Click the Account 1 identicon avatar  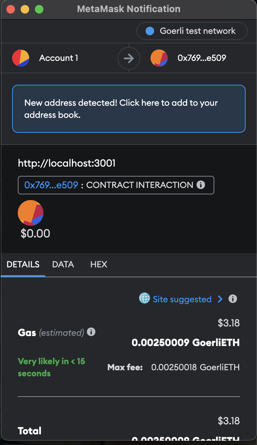[21, 58]
